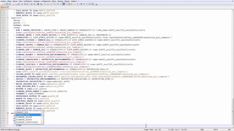Viewport: 234px width, 131px height.
Task: Click autocomplete list scroll-down arrow
Action: click(42, 122)
